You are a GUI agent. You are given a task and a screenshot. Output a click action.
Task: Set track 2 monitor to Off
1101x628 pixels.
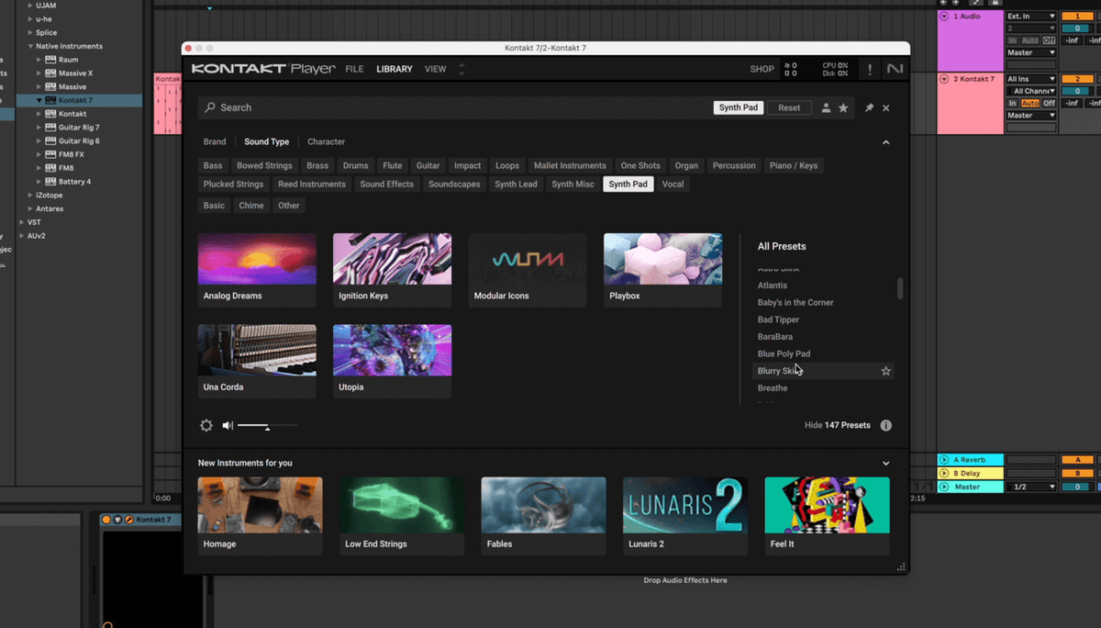pyautogui.click(x=1049, y=104)
